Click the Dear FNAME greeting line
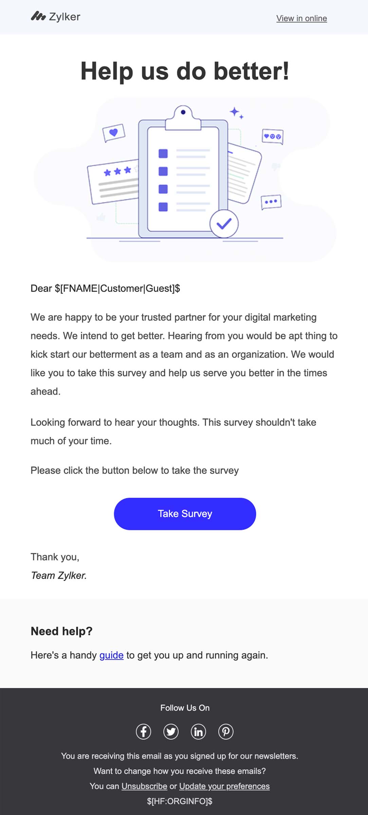Image resolution: width=368 pixels, height=815 pixels. pyautogui.click(x=105, y=288)
